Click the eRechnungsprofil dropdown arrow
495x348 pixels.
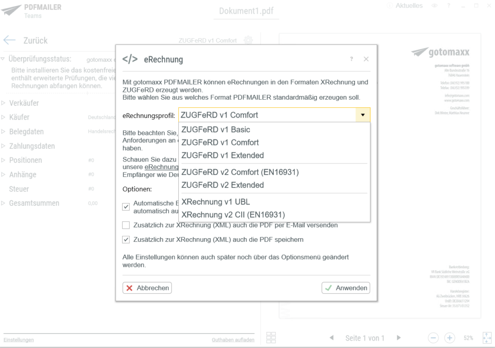coord(363,115)
